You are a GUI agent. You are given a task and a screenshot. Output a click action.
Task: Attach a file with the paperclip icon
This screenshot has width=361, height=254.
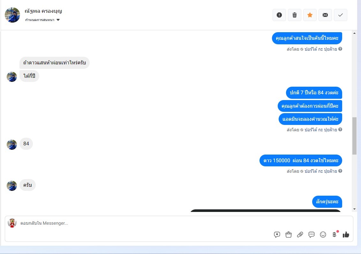[300, 235]
